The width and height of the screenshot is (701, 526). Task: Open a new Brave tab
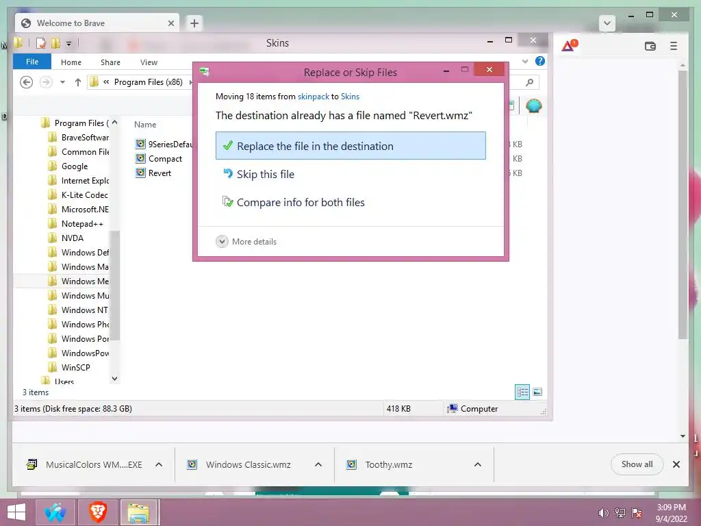point(194,23)
